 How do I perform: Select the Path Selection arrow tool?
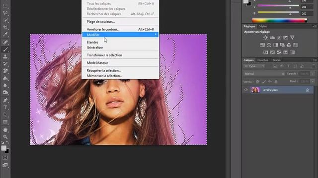5,115
